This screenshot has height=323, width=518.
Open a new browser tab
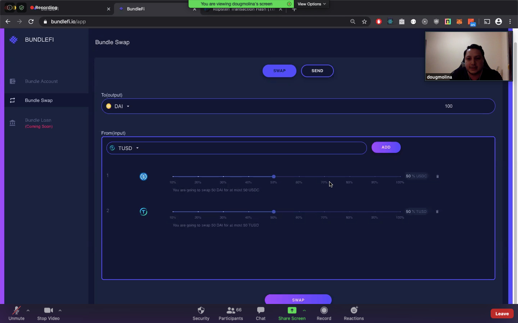coord(294,10)
